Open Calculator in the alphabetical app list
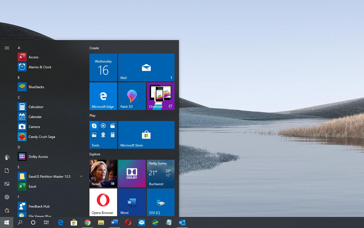 [x=51, y=107]
